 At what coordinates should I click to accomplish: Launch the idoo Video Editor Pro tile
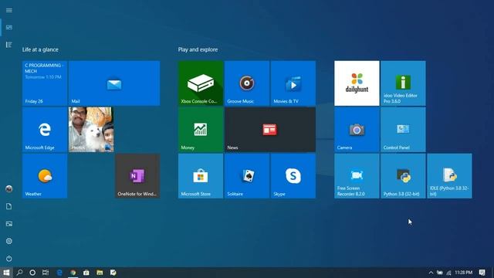[x=403, y=83]
